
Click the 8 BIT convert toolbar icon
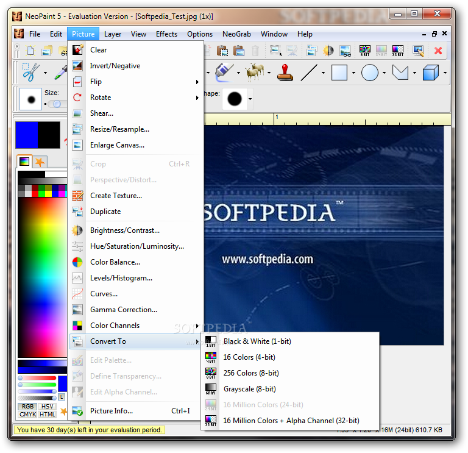[x=365, y=51]
